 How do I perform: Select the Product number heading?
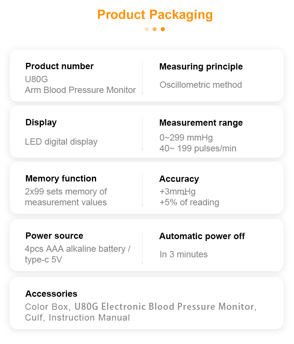pyautogui.click(x=60, y=66)
